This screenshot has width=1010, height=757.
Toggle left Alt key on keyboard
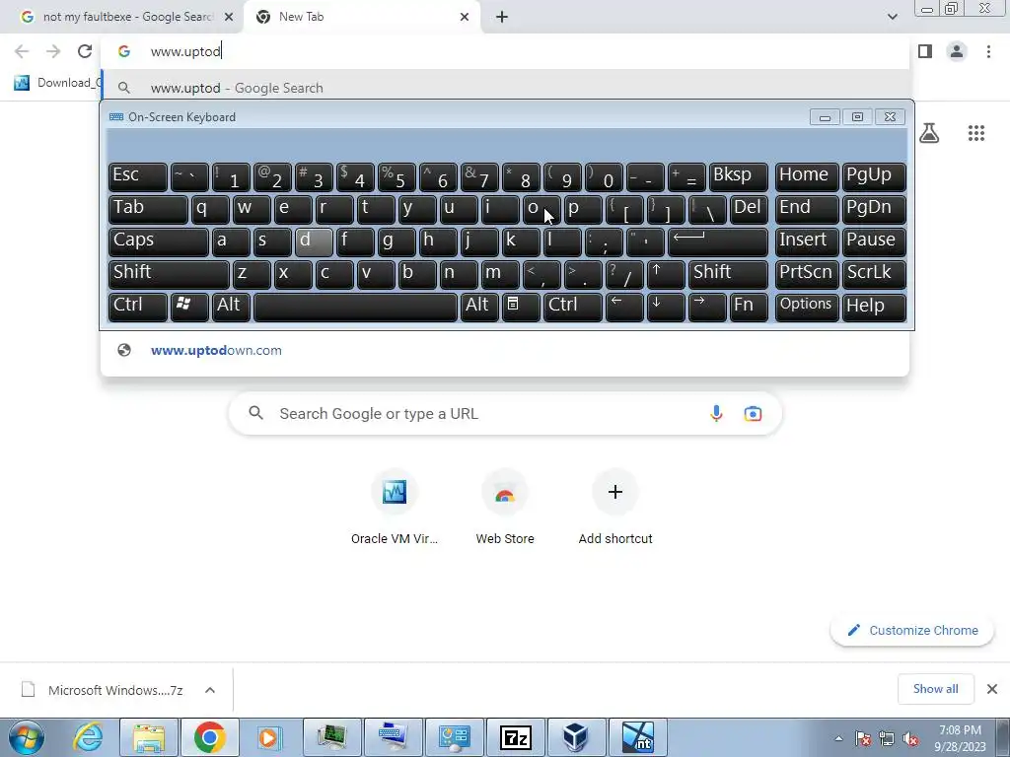coord(231,307)
